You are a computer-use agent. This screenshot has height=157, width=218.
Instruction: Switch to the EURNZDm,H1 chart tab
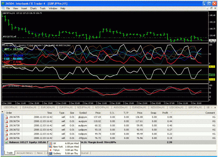pyautogui.click(x=139, y=107)
